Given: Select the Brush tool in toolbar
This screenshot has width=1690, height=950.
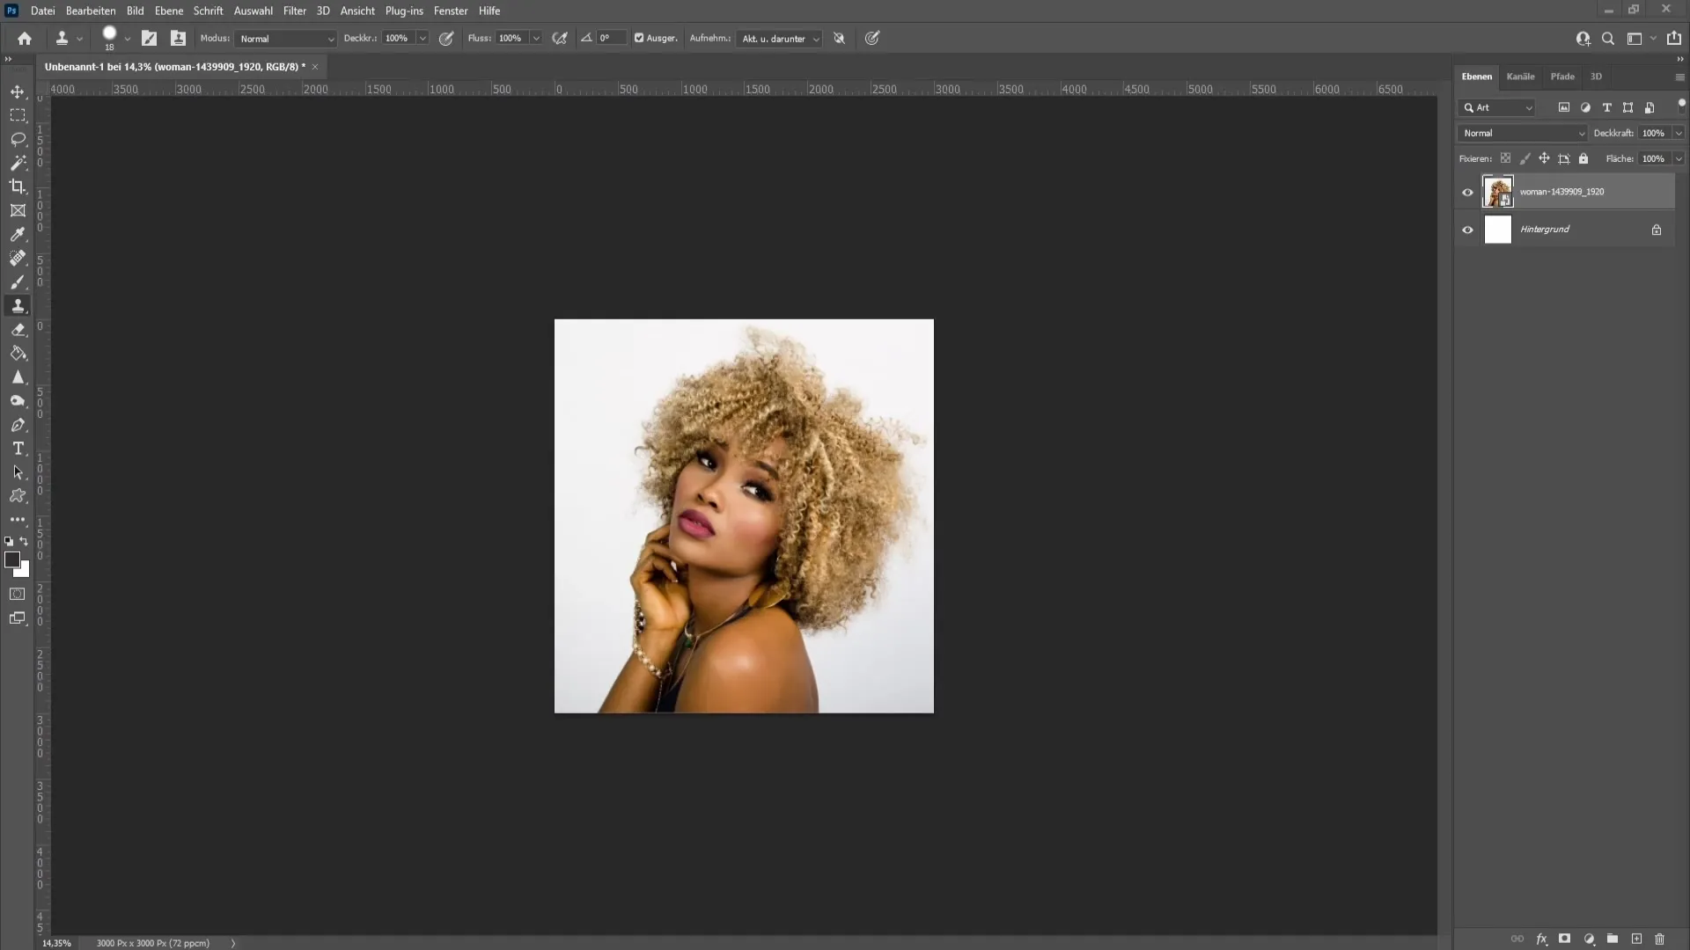Looking at the screenshot, I should point(18,281).
